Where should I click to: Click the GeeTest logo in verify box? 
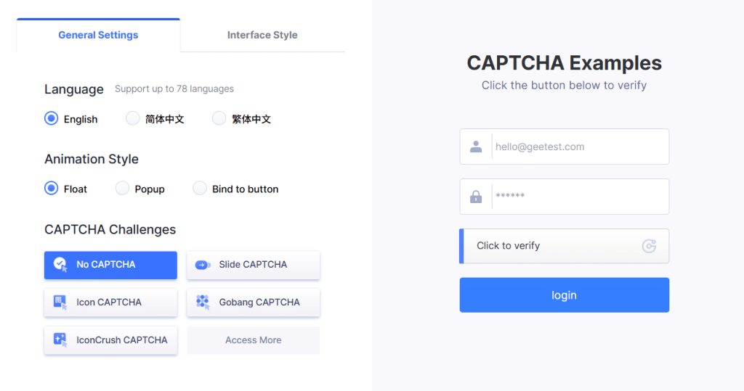click(649, 246)
